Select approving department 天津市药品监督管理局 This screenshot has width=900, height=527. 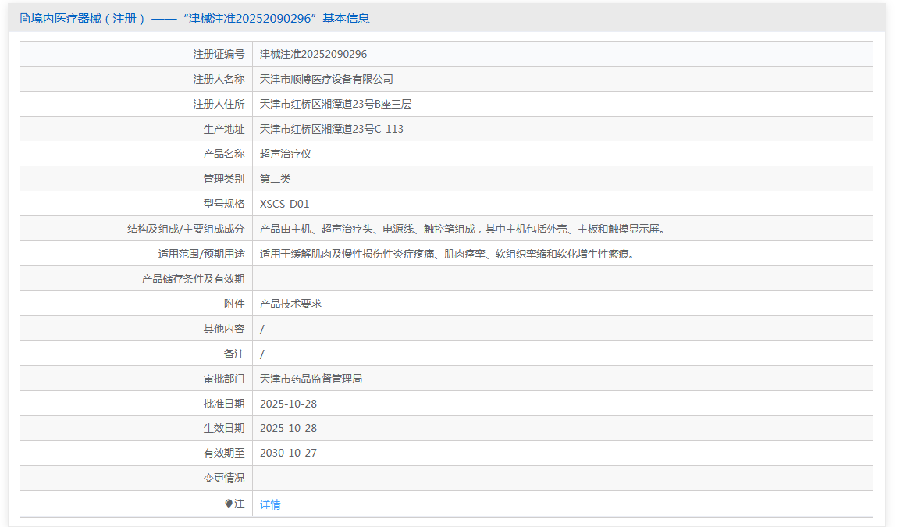point(311,379)
